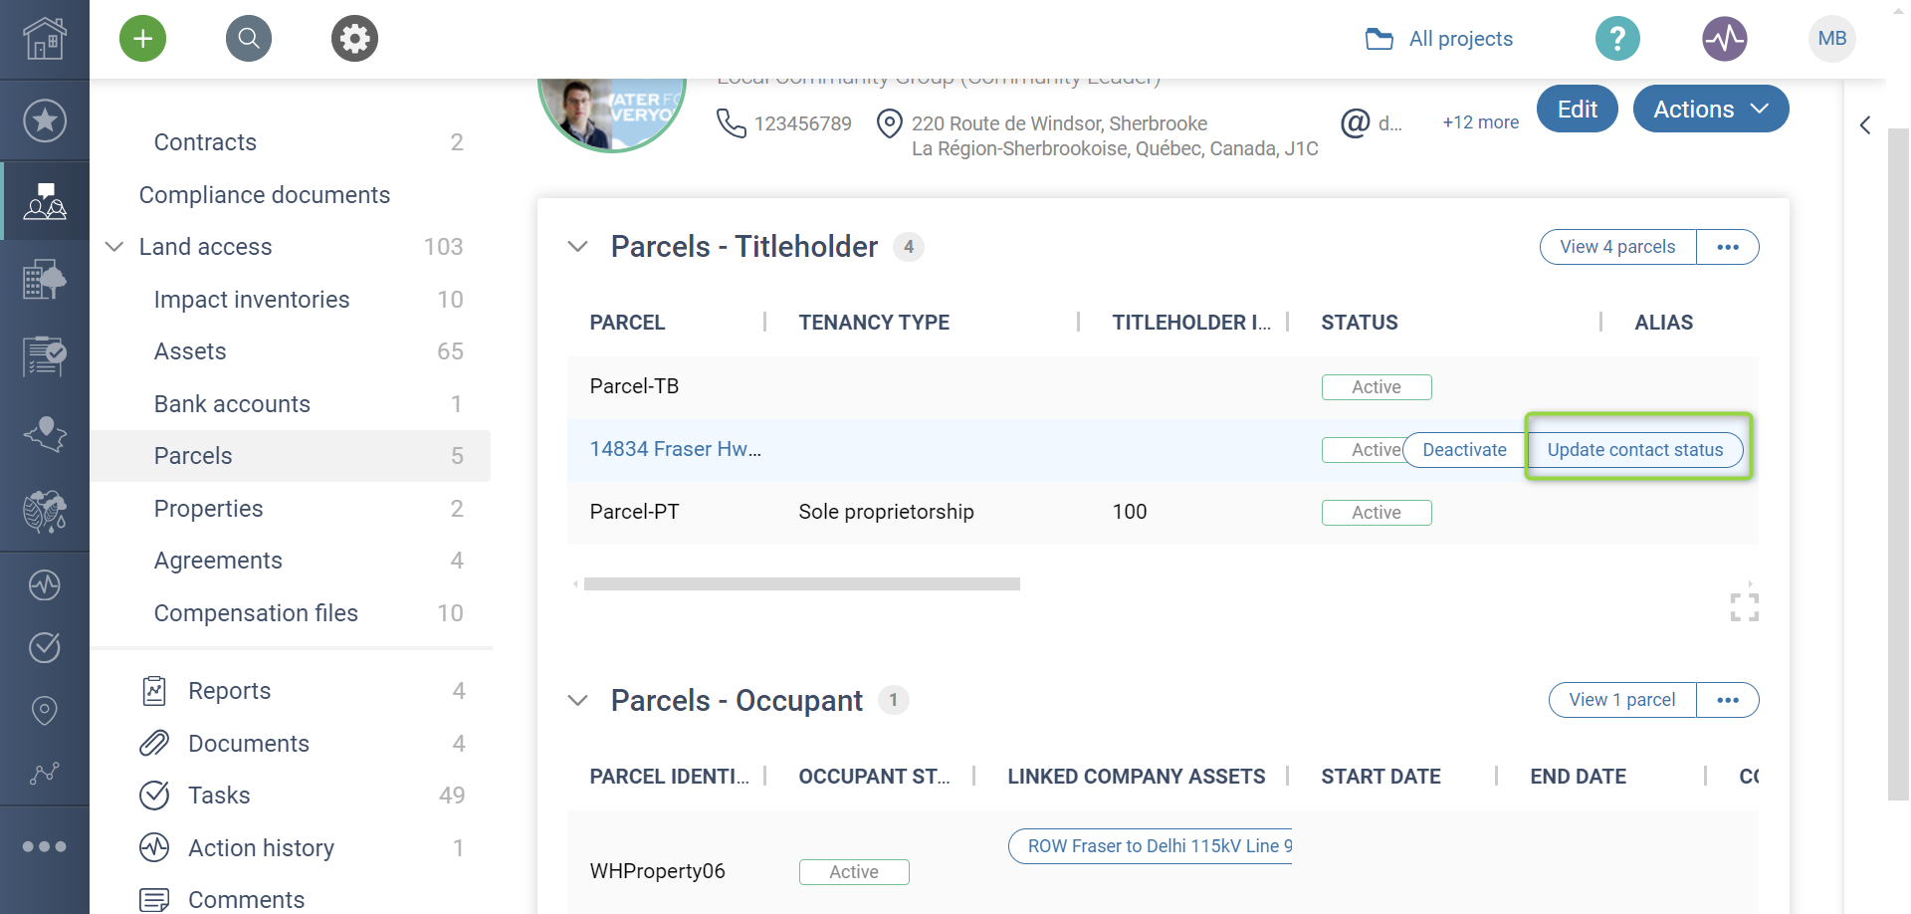Open the map pin location sidebar icon
This screenshot has width=1911, height=914.
45,710
